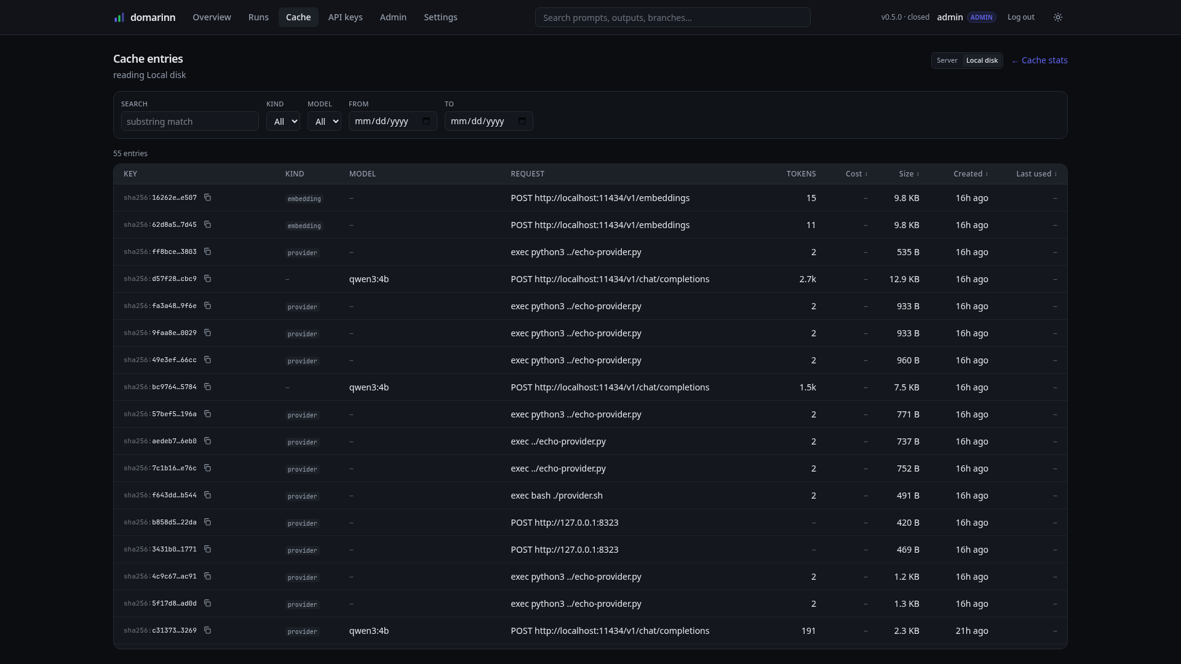Copy key sha256:4c9c67…ac91
The width and height of the screenshot is (1181, 664).
click(207, 576)
